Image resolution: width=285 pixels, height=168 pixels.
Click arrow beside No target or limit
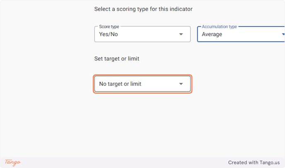(x=181, y=84)
